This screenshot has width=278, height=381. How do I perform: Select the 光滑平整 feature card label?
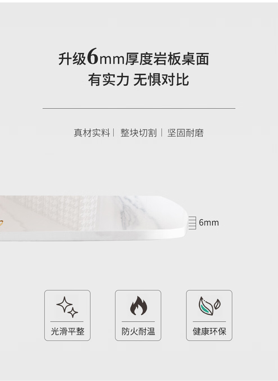(67, 331)
